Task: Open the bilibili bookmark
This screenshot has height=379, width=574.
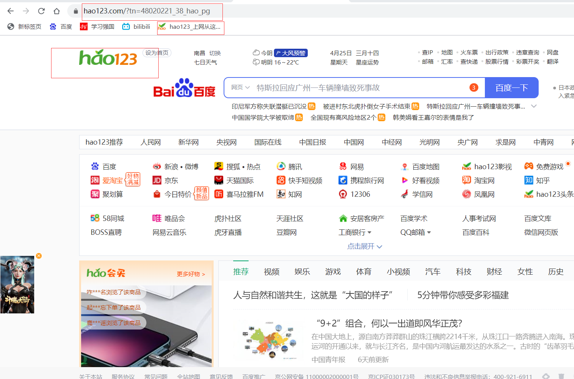Action: pyautogui.click(x=136, y=26)
